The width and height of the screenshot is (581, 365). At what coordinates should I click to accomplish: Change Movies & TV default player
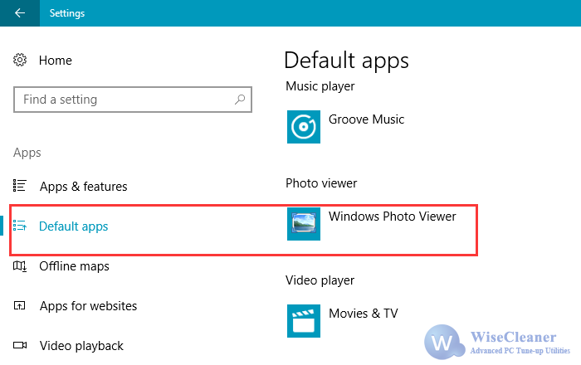pos(364,314)
